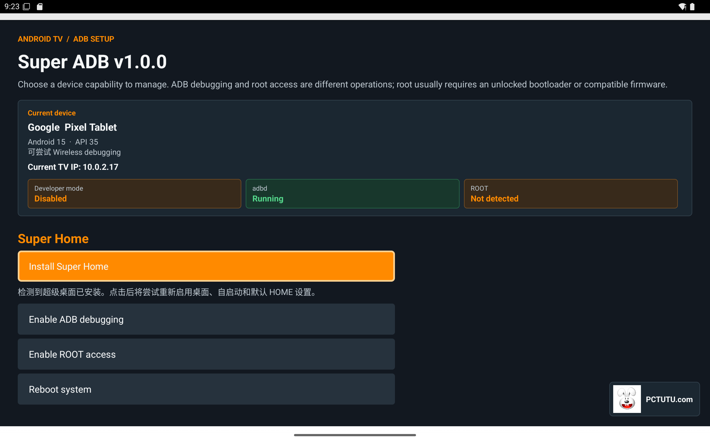Open the PCTUTU rabbit logo

coord(627,399)
